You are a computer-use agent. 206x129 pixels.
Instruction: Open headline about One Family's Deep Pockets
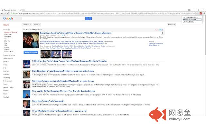tap(70, 61)
